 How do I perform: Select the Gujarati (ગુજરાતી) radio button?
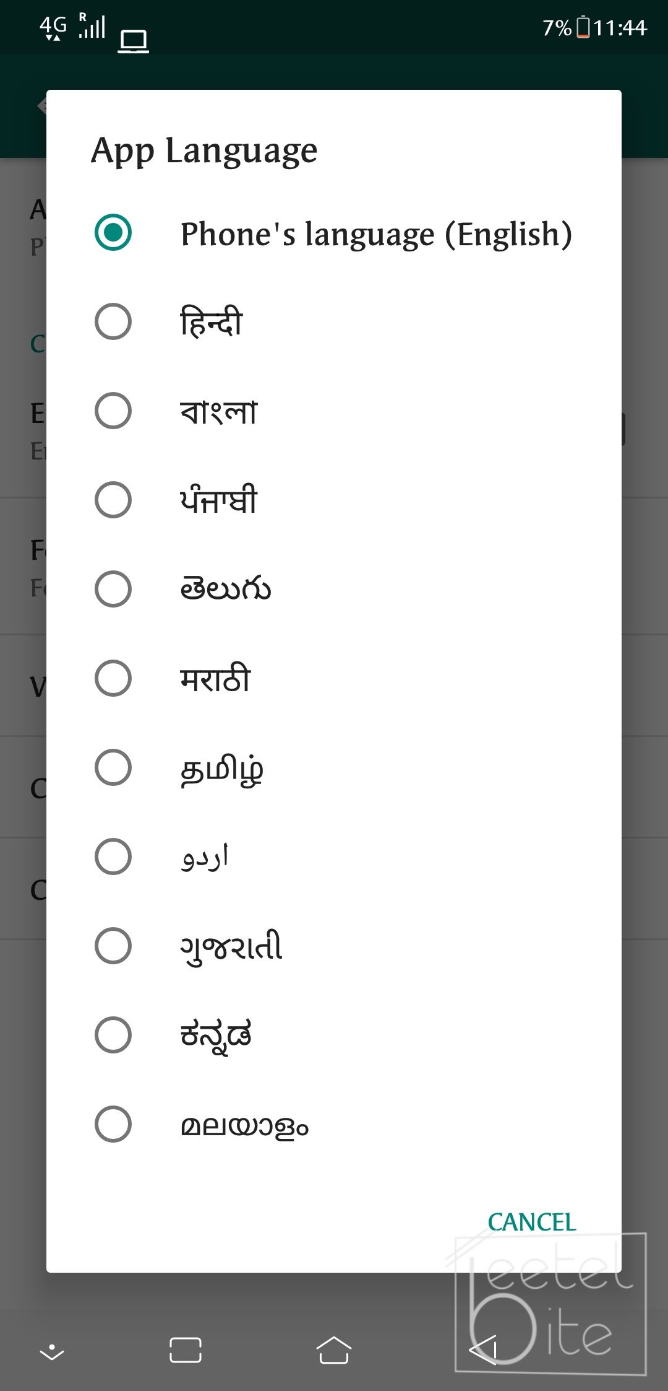click(x=113, y=946)
